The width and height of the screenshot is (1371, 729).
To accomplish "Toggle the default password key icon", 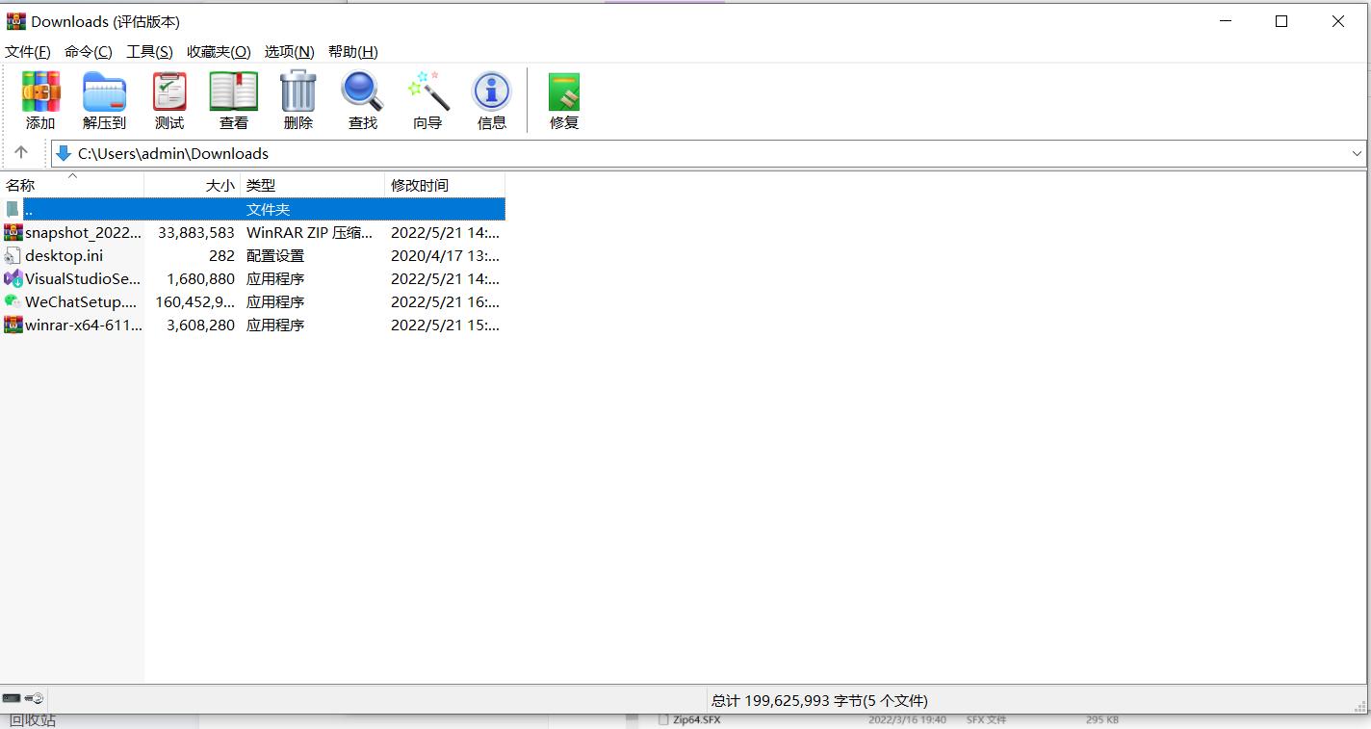I will [35, 698].
